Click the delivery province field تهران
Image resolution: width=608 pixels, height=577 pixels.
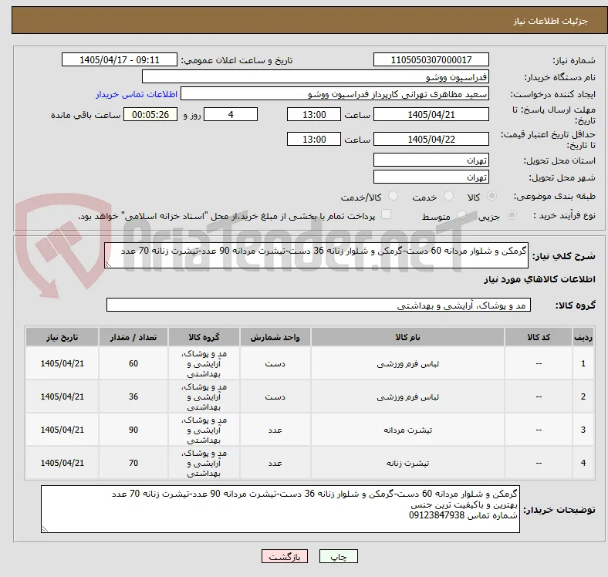point(431,160)
